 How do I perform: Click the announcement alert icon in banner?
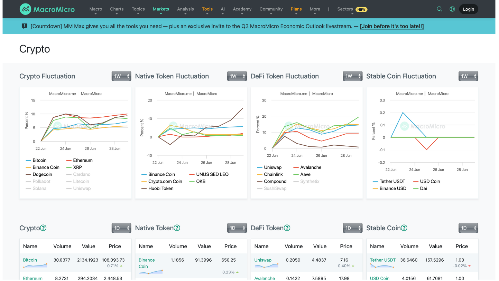(x=24, y=26)
